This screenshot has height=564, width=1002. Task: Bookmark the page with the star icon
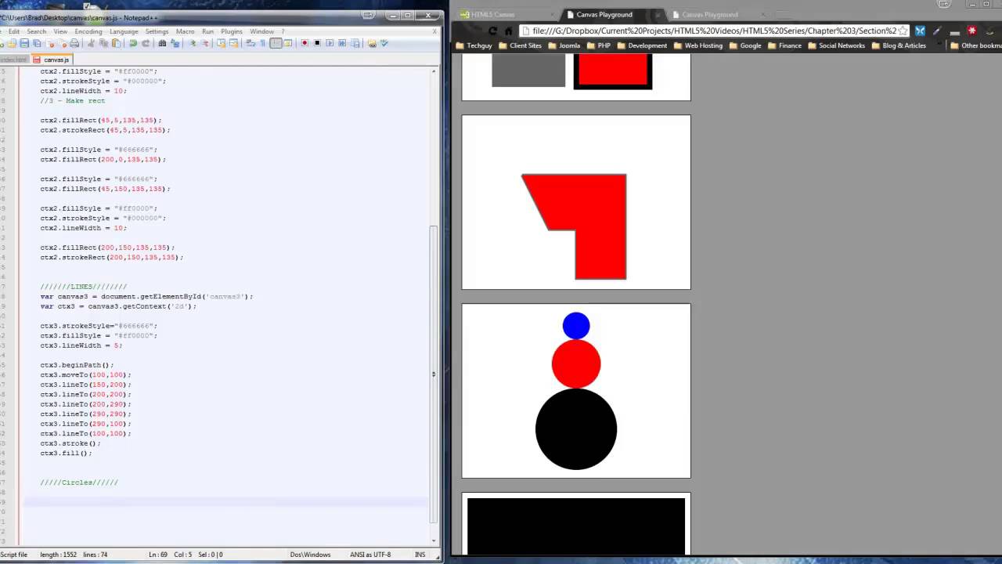click(903, 31)
